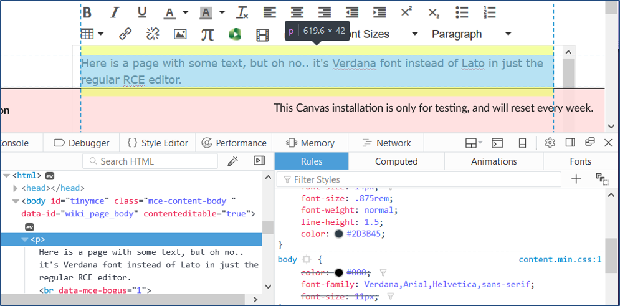The height and width of the screenshot is (306, 620).
Task: Toggle Bold formatting in the editor toolbar
Action: [x=87, y=12]
